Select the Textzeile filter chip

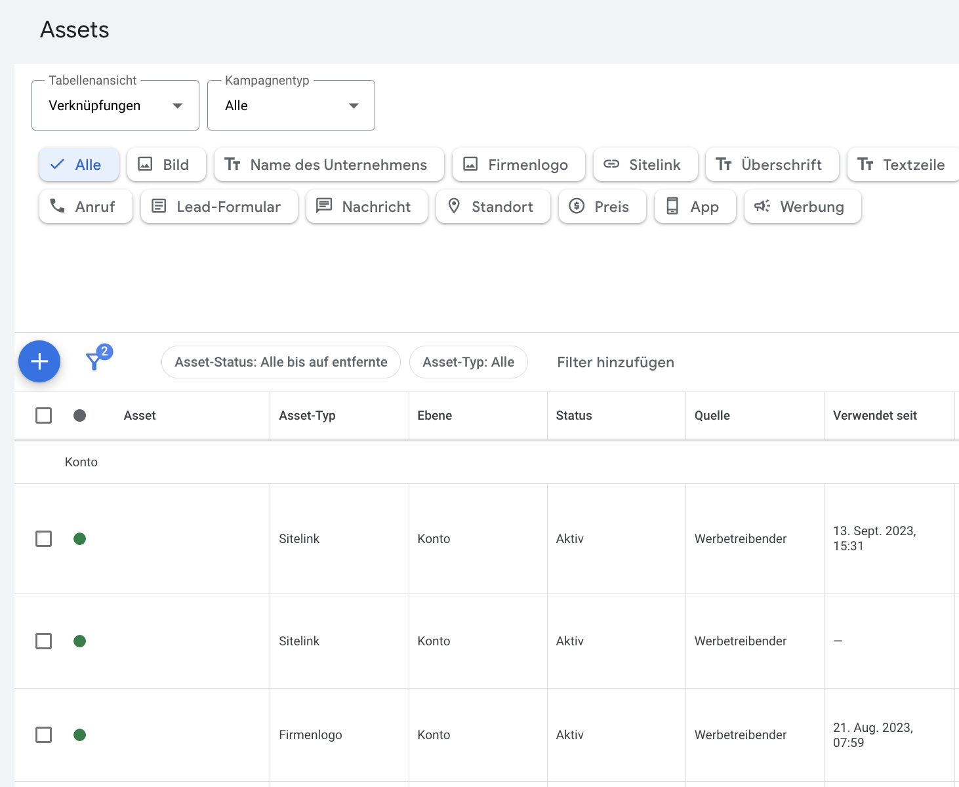coord(903,165)
